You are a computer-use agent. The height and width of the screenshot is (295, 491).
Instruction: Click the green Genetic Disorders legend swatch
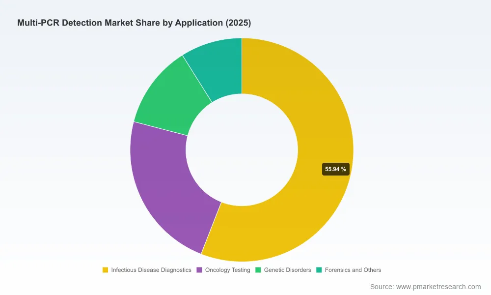(258, 270)
